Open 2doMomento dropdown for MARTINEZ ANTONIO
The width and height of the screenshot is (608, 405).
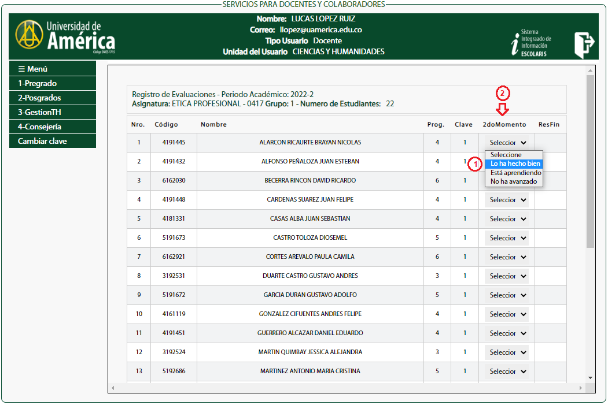(x=507, y=371)
